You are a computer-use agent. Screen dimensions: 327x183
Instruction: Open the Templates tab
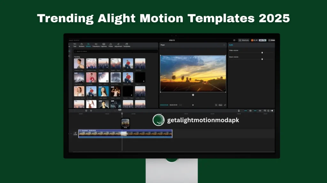point(126,45)
